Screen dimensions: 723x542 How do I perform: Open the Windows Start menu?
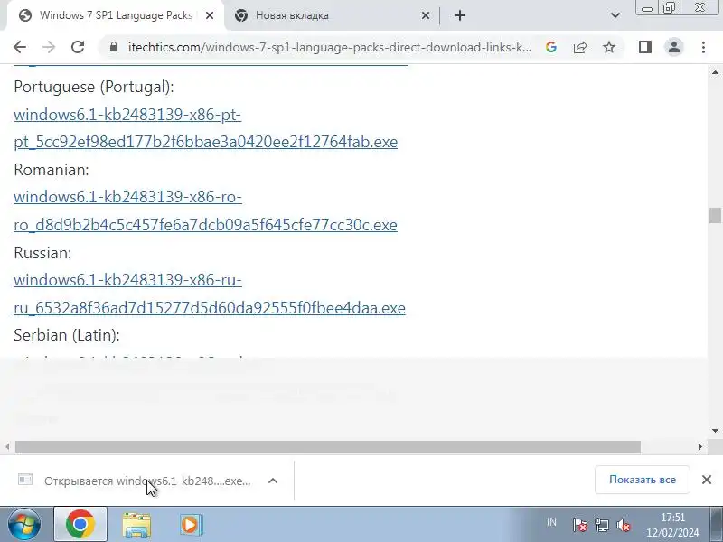pyautogui.click(x=24, y=525)
